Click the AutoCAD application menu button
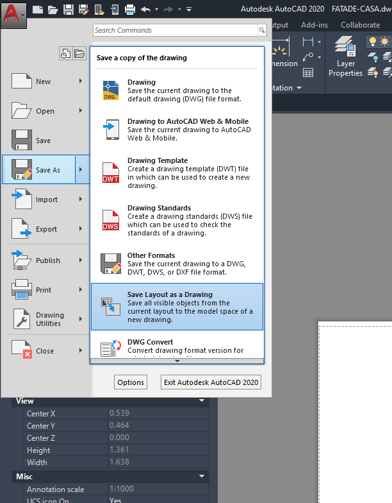The image size is (392, 503). tap(13, 14)
